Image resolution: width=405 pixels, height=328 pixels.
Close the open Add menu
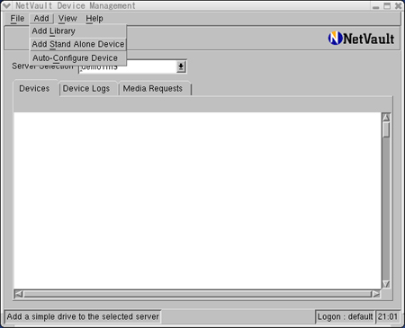41,19
